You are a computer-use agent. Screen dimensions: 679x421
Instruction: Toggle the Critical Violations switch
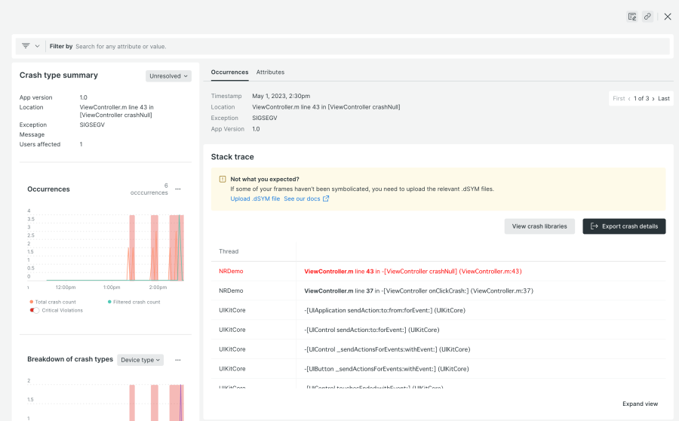click(x=34, y=310)
